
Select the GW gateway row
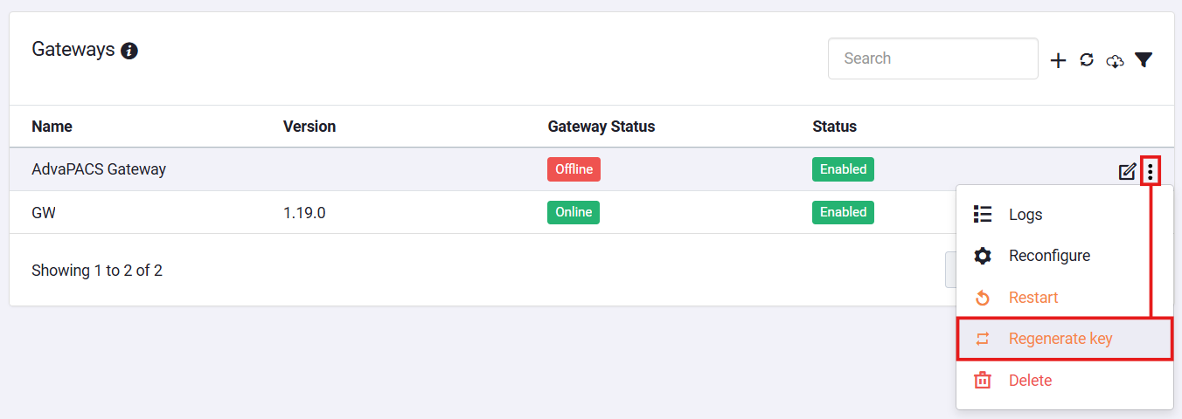pyautogui.click(x=481, y=212)
